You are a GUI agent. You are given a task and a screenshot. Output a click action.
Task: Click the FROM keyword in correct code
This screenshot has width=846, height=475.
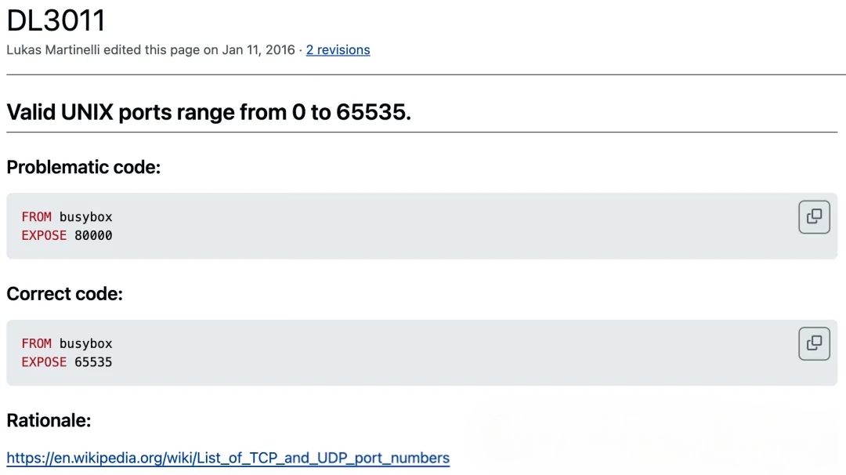tap(36, 344)
